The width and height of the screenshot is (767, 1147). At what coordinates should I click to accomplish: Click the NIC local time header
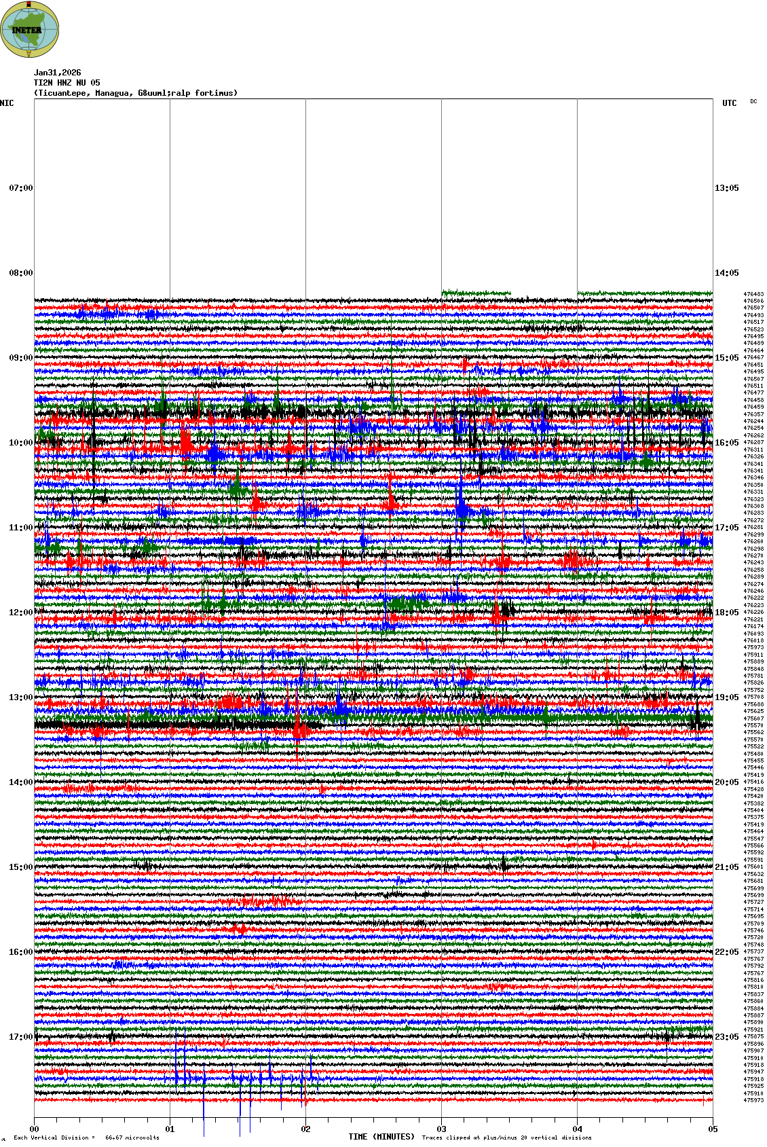(7, 103)
